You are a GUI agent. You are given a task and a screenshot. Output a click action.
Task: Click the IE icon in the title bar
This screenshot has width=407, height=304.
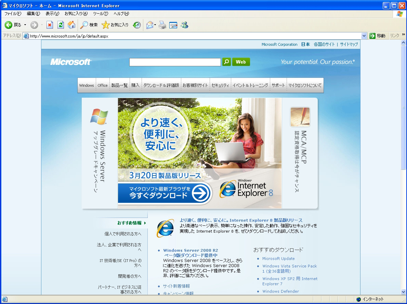click(4, 5)
